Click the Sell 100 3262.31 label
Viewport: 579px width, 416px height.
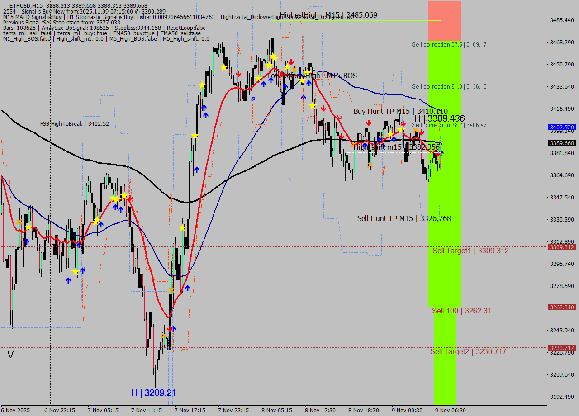(x=461, y=311)
